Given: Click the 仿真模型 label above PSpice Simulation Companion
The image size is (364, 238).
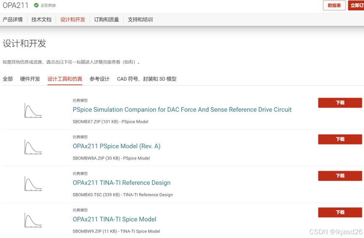Looking at the screenshot, I should coord(80,100).
